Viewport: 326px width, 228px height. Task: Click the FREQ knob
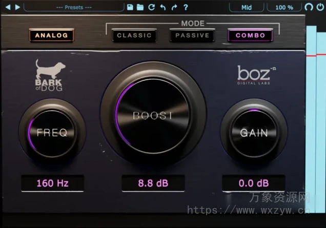point(52,132)
